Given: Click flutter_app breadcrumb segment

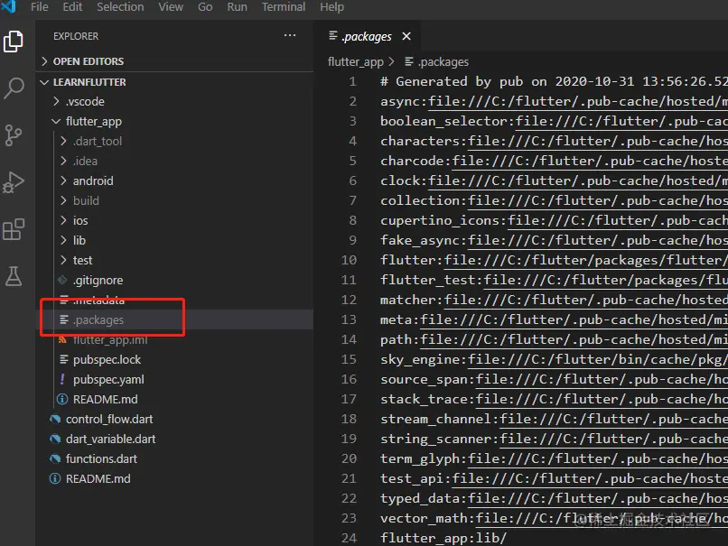Looking at the screenshot, I should tap(356, 61).
